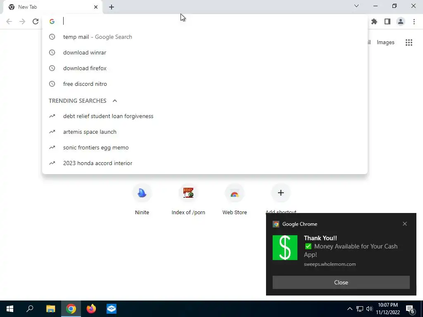This screenshot has width=423, height=317.
Task: Click the sweeps.wholemom.com notification source
Action: tap(330, 264)
